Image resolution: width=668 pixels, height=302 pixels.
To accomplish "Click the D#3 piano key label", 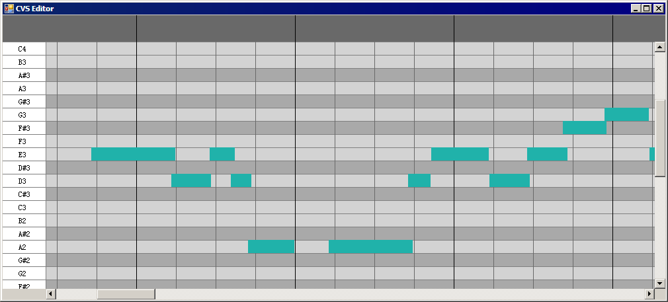I will click(24, 167).
